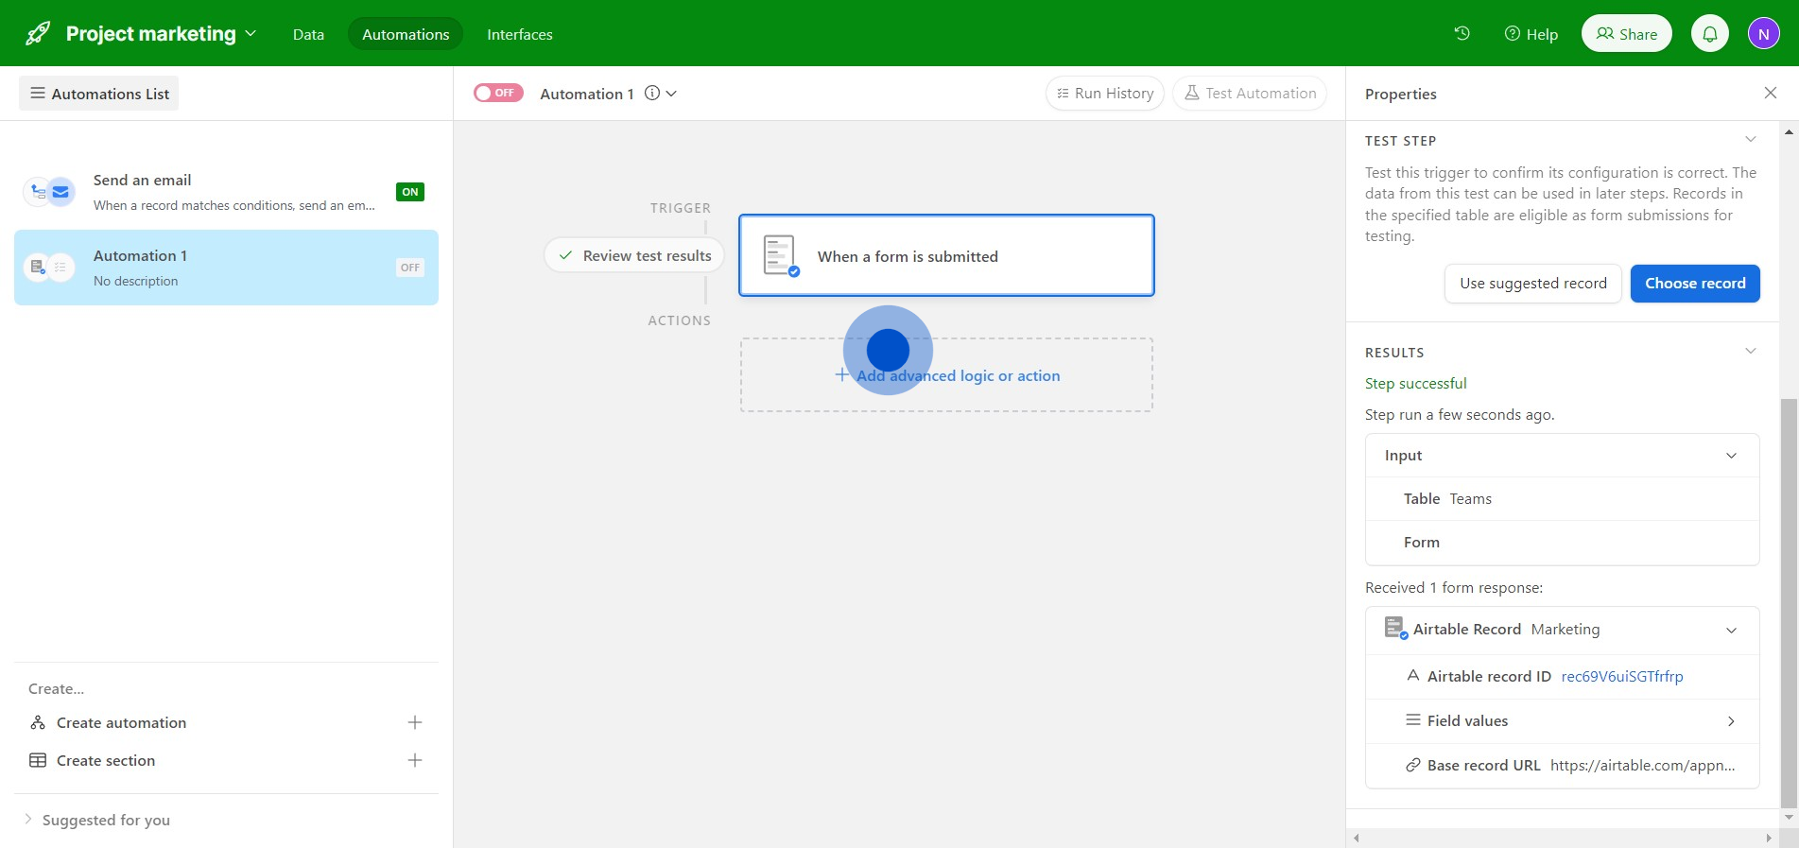
Task: Click Test Automation button
Action: click(x=1250, y=93)
